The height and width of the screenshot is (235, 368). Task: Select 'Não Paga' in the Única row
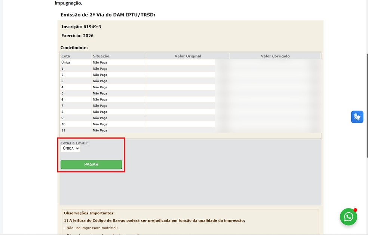(x=119, y=62)
